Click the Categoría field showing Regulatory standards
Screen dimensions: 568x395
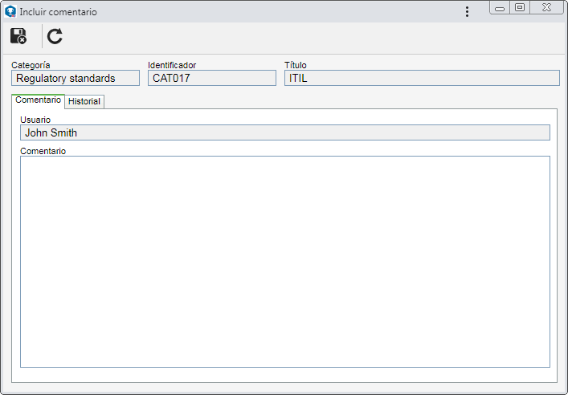click(x=76, y=78)
